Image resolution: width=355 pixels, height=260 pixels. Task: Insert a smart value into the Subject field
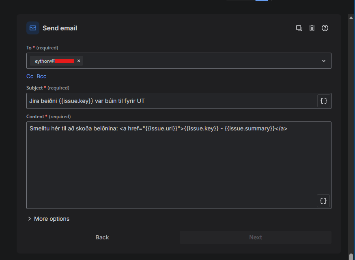coord(323,100)
